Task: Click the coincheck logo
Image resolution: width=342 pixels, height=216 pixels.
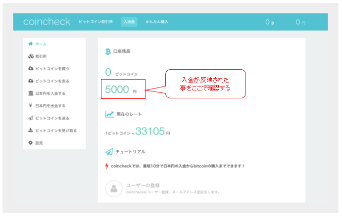Action: 47,22
